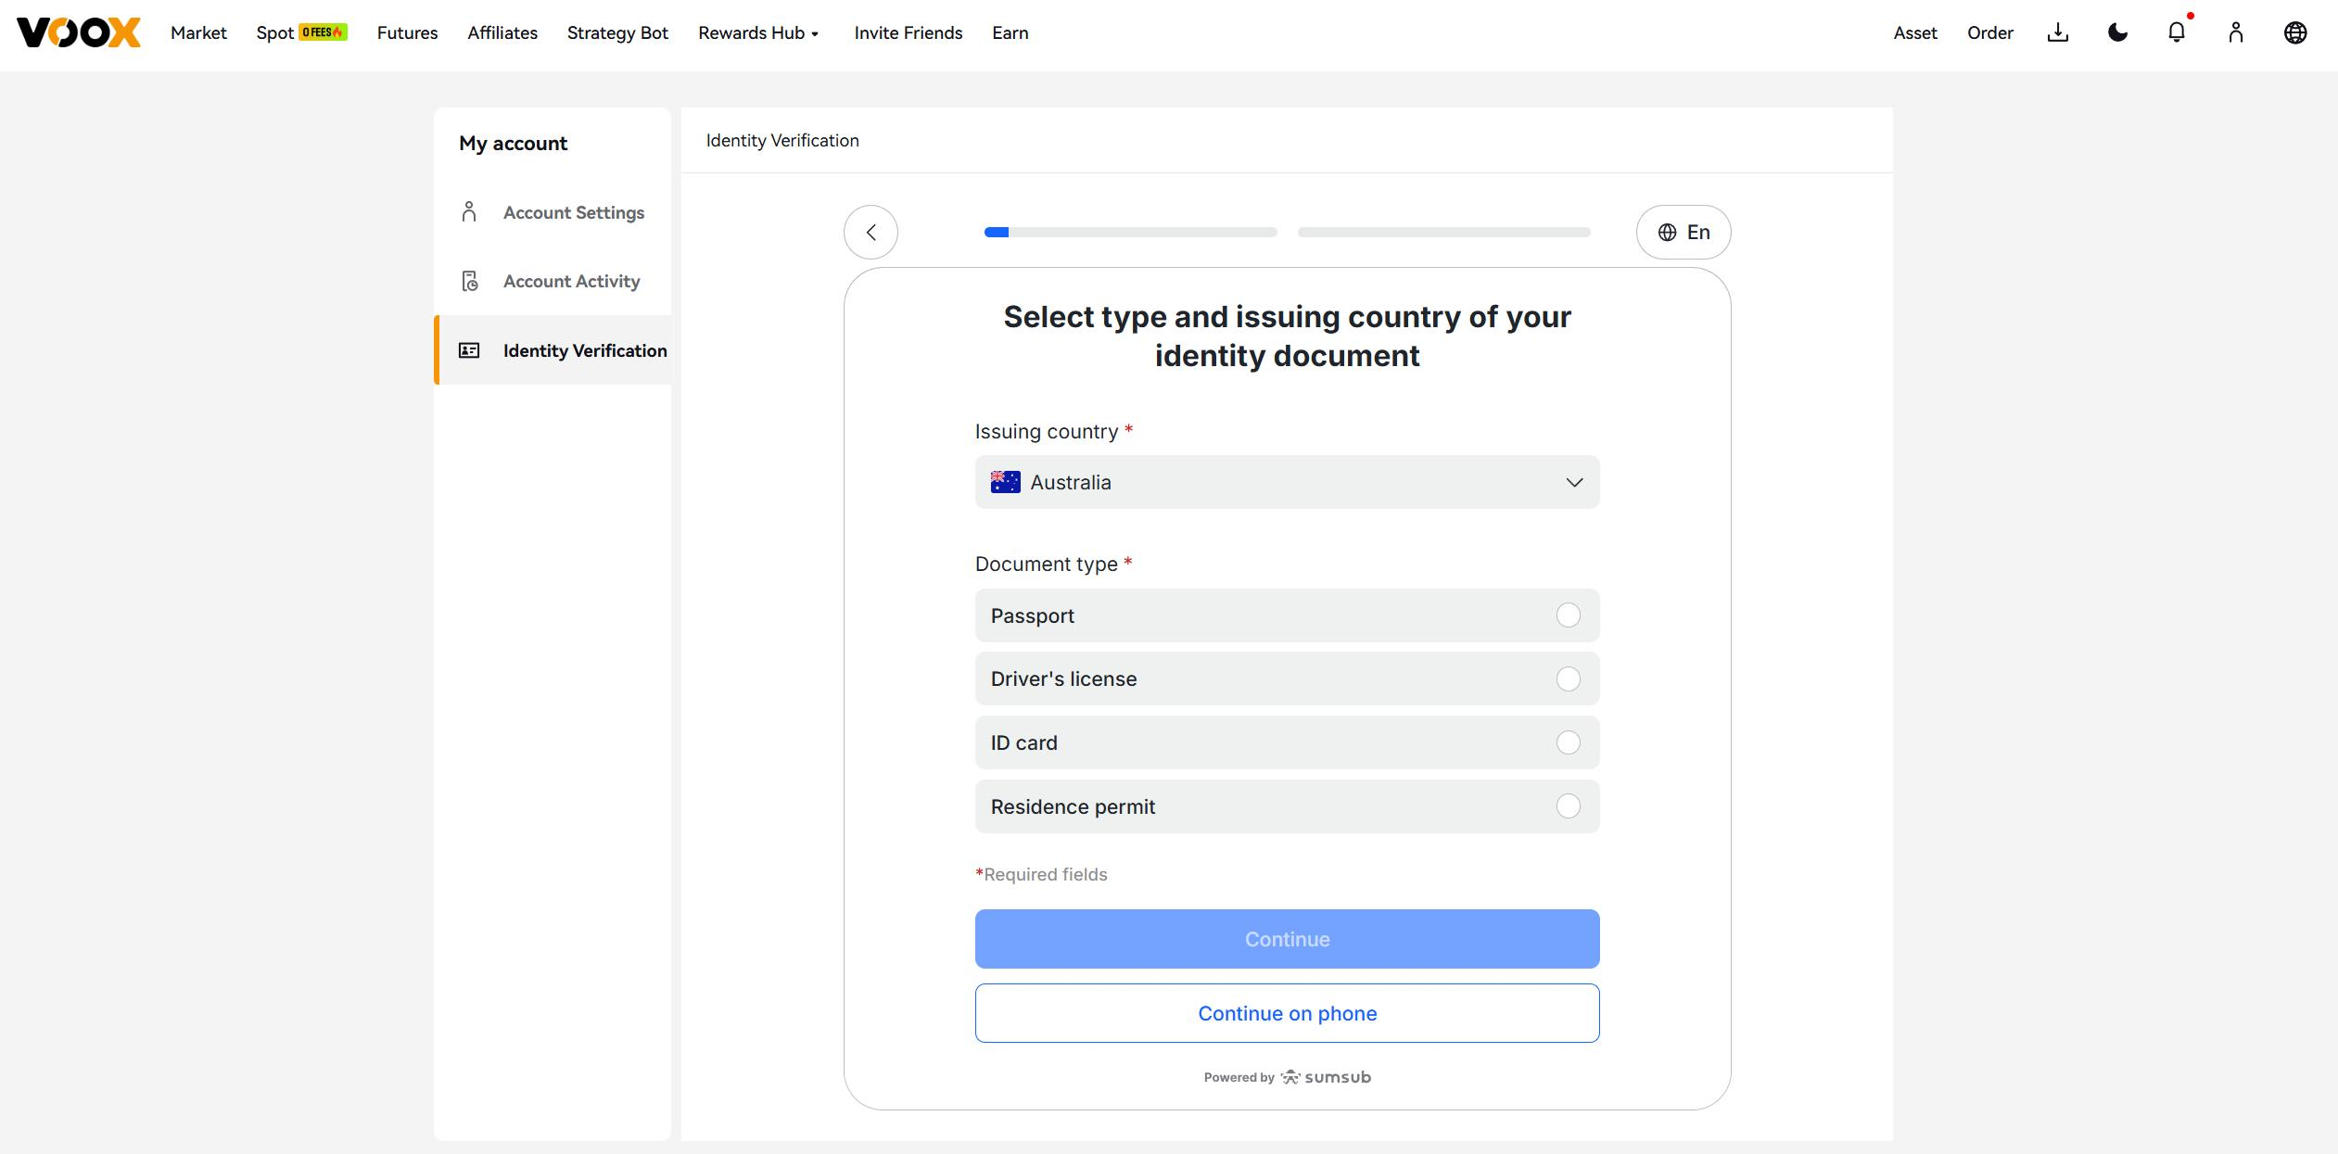Go back with the left arrow button
This screenshot has width=2338, height=1154.
click(x=870, y=232)
